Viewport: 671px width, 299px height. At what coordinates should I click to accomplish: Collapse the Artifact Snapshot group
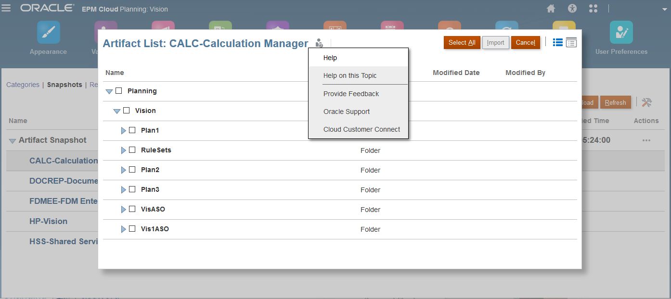point(12,140)
